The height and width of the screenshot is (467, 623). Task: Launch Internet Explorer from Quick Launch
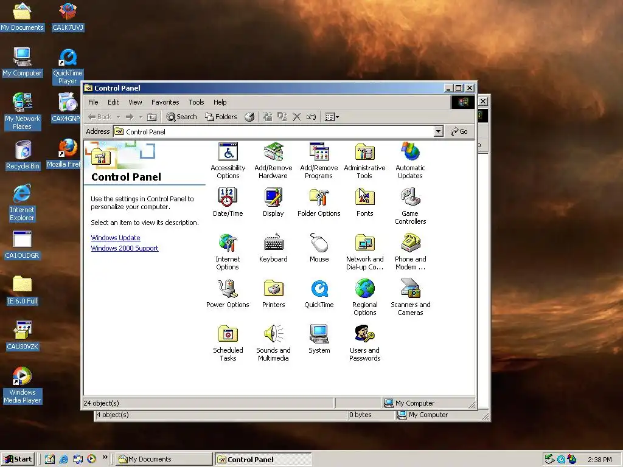[x=63, y=459]
